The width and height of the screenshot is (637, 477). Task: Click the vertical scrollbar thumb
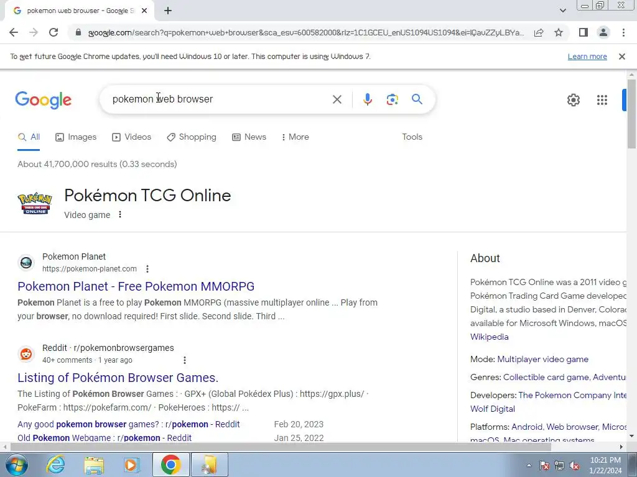(631, 114)
